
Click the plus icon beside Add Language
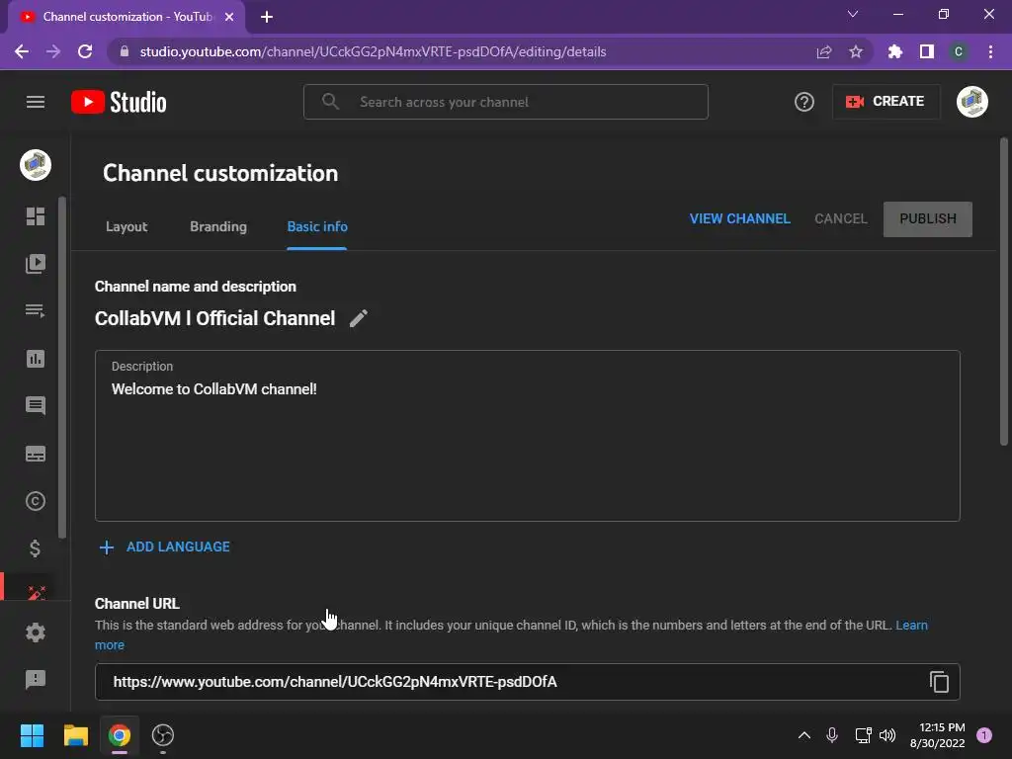(x=107, y=548)
